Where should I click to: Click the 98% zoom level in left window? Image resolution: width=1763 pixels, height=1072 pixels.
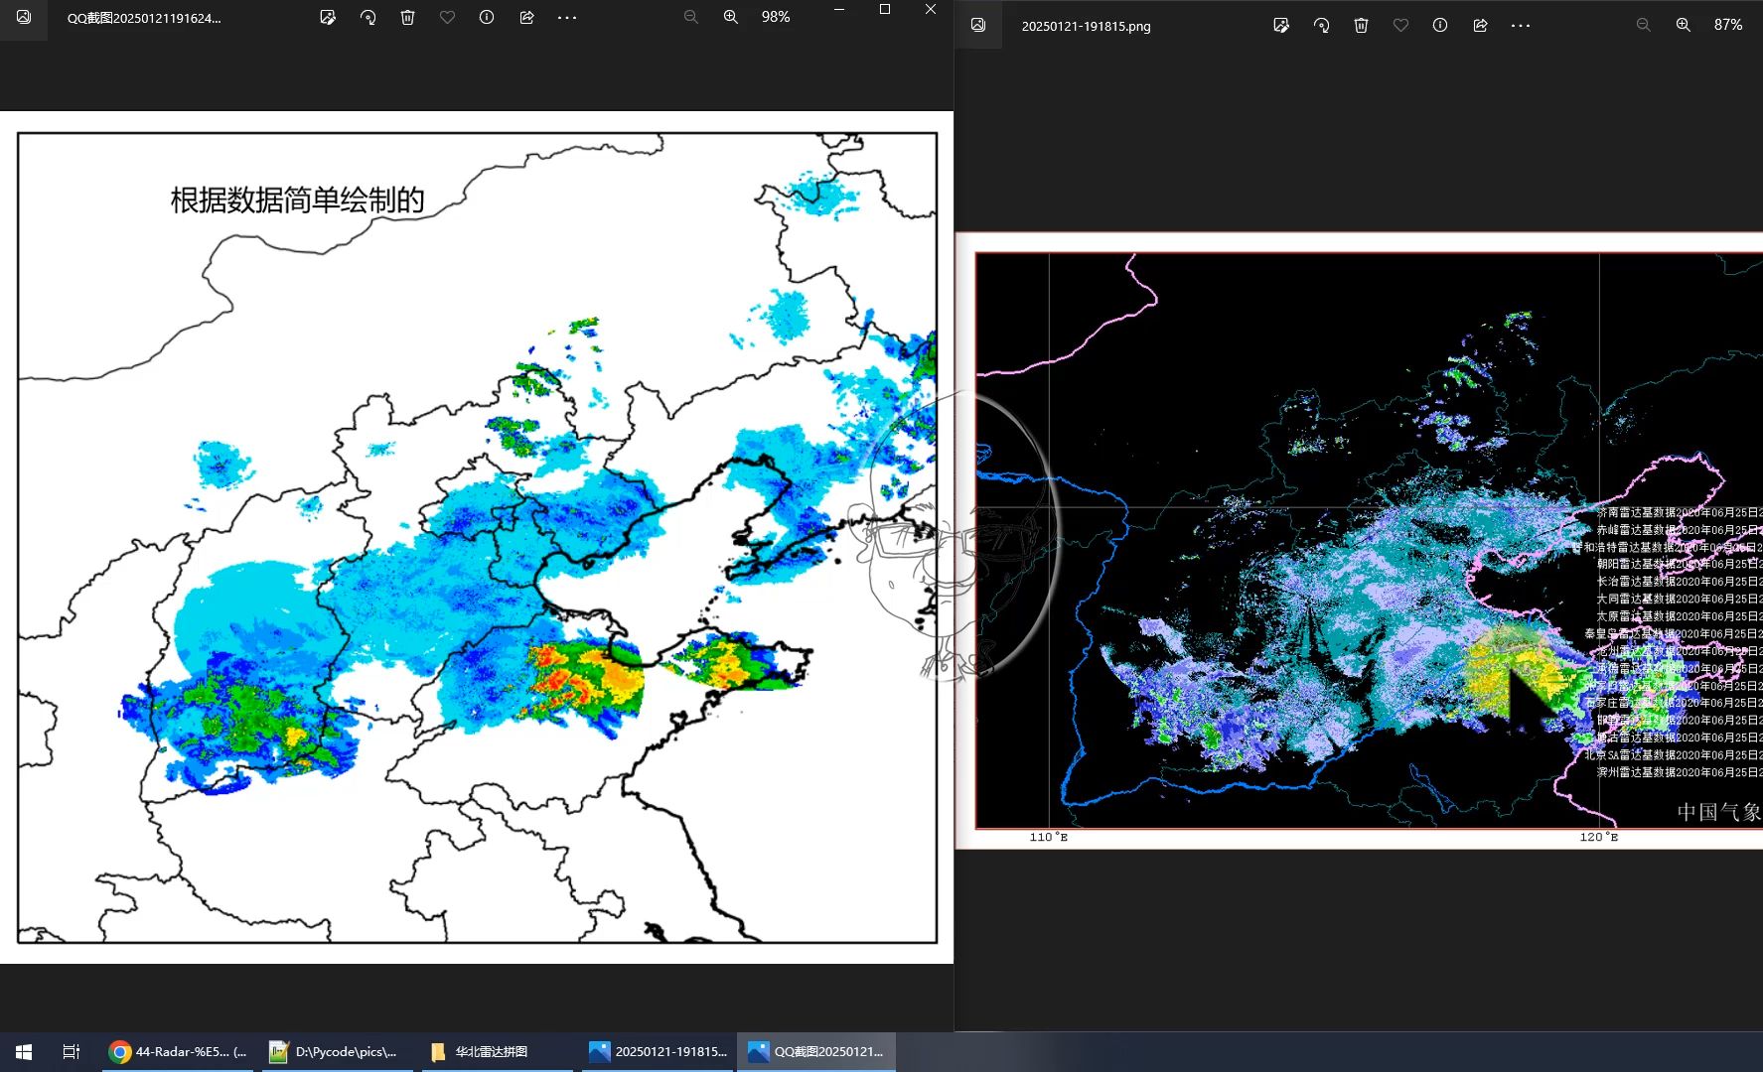tap(776, 17)
